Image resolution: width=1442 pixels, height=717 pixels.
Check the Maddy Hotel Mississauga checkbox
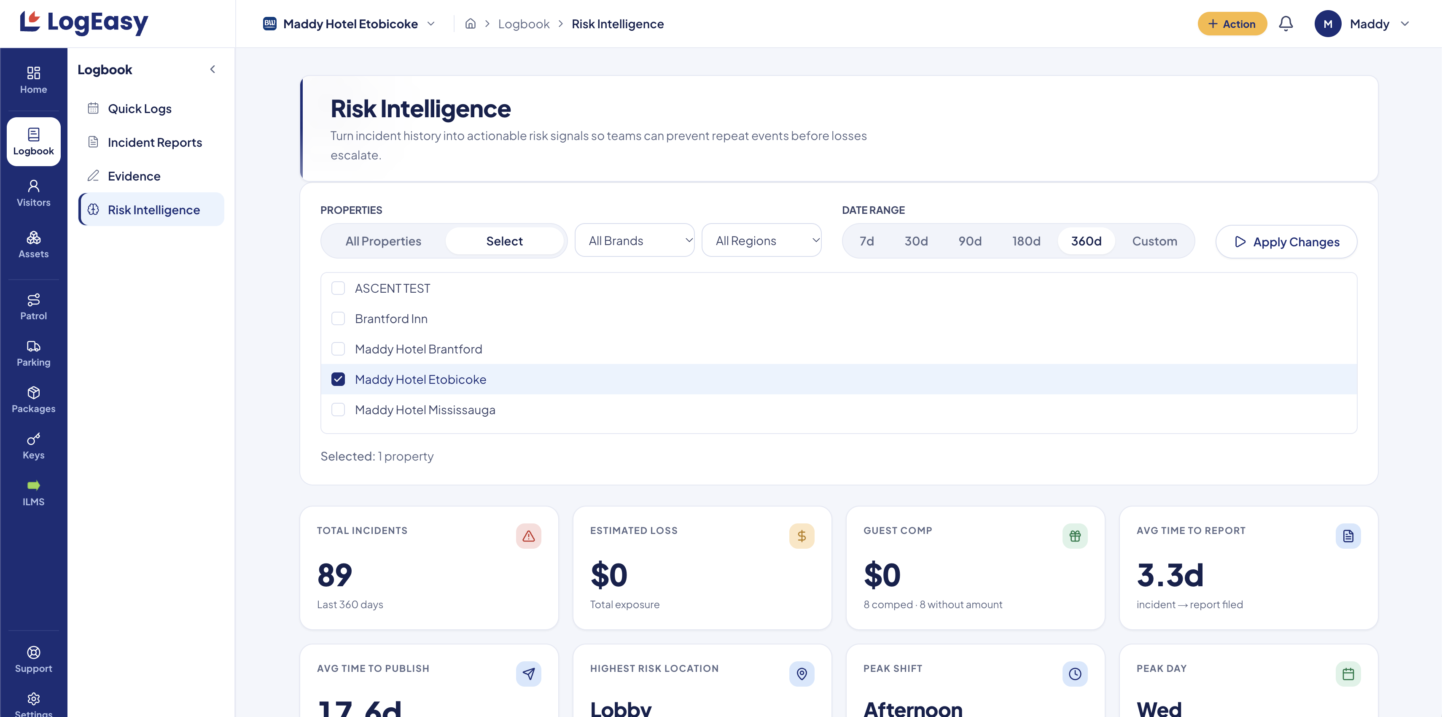338,410
